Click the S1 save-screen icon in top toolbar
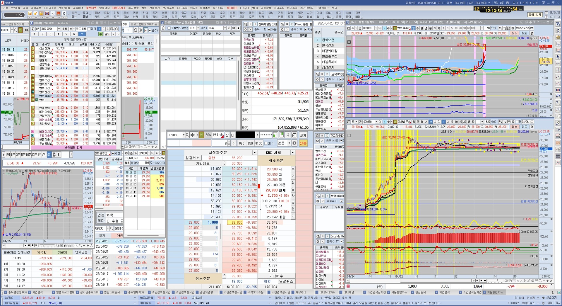 [30, 14]
